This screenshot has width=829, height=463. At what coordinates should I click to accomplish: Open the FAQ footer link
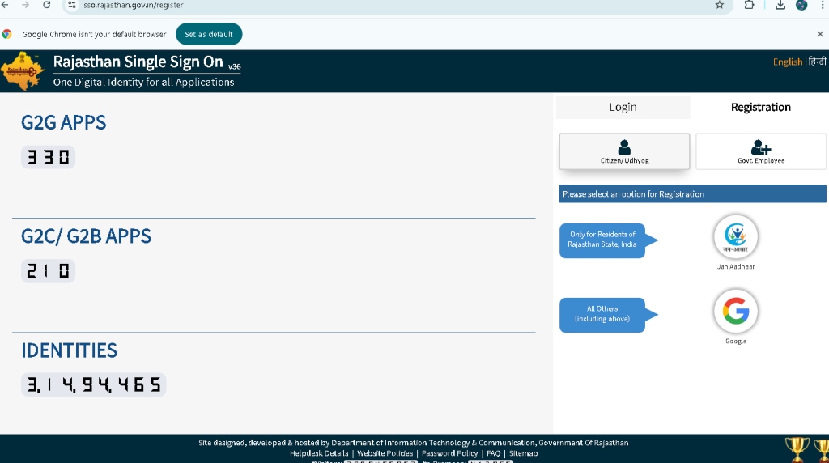pyautogui.click(x=493, y=453)
